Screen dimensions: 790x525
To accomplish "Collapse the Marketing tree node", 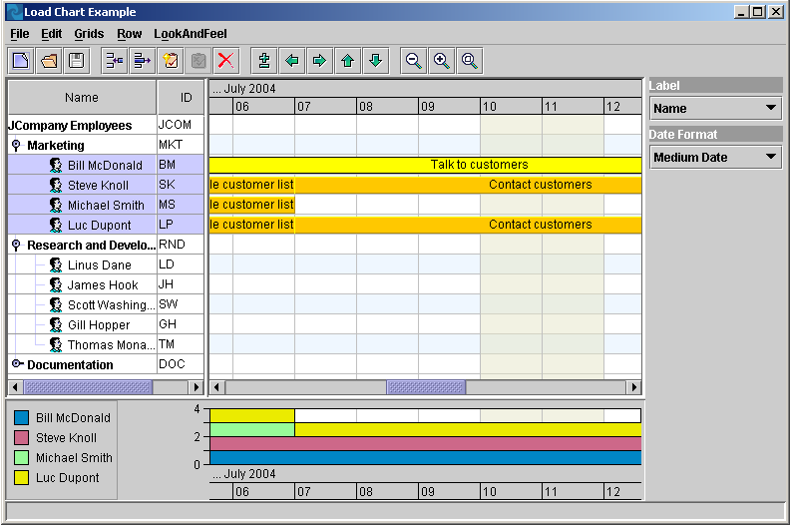I will (x=16, y=146).
